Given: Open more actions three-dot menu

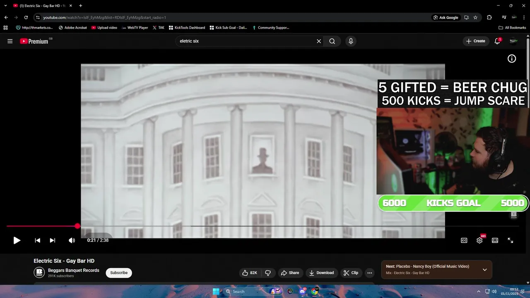Looking at the screenshot, I should pos(370,273).
